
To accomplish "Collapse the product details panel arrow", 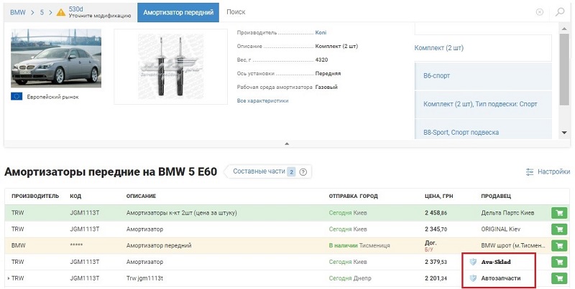I will [x=287, y=143].
